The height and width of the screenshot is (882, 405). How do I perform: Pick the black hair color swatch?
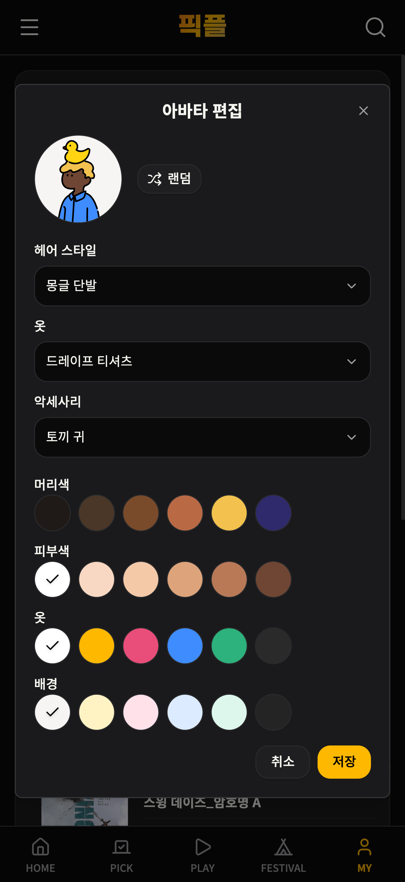click(52, 513)
